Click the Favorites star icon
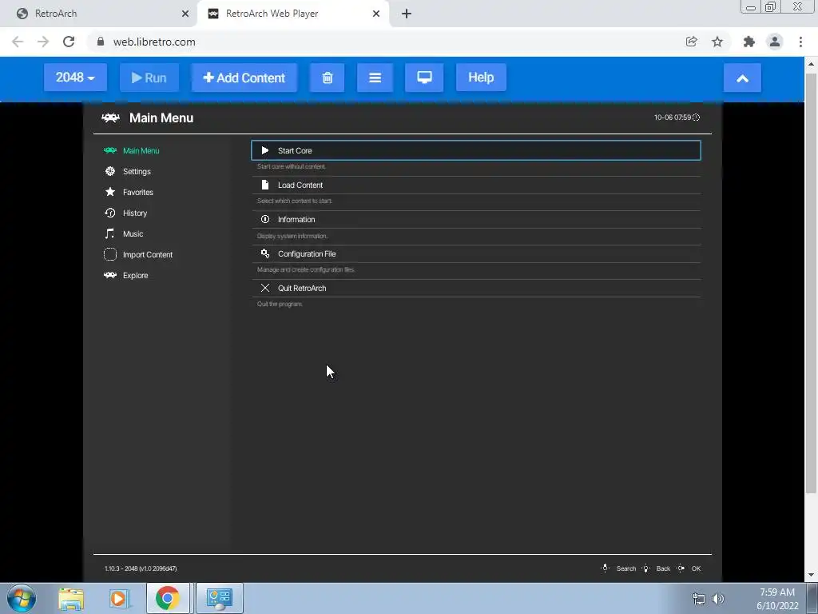818x614 pixels. pos(110,192)
